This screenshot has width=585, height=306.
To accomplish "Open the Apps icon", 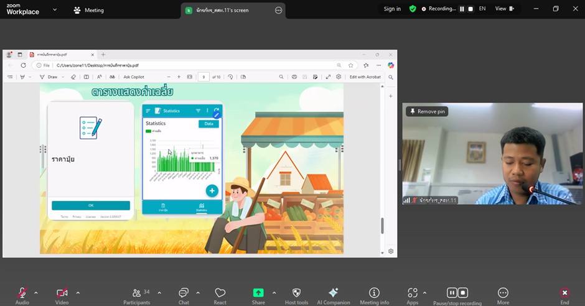I will click(x=413, y=293).
